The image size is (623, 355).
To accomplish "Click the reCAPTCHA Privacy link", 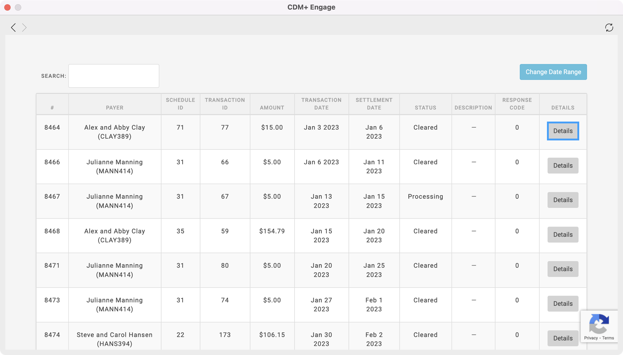I will pyautogui.click(x=591, y=338).
